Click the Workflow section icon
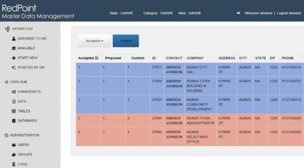This screenshot has height=168, width=304. tap(7, 29)
